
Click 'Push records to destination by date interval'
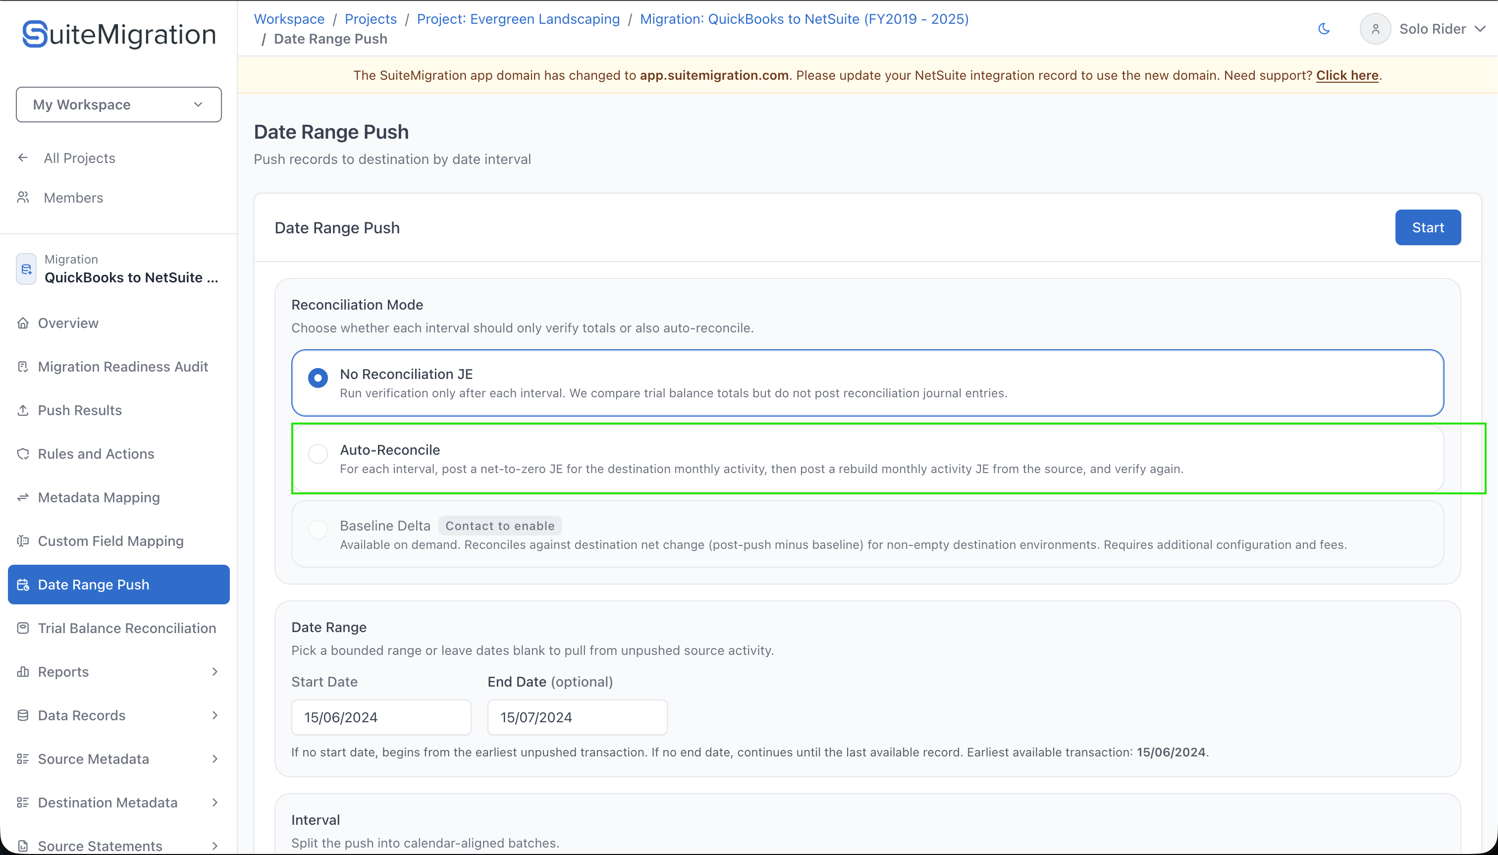[x=392, y=159]
